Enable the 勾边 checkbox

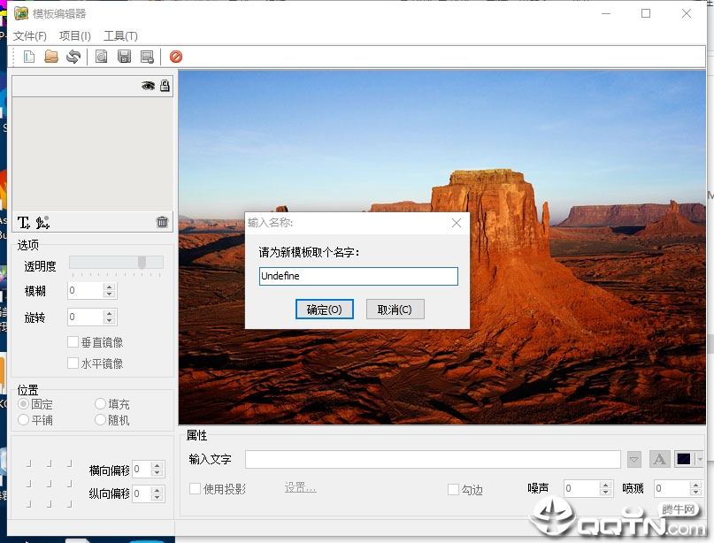click(x=453, y=489)
